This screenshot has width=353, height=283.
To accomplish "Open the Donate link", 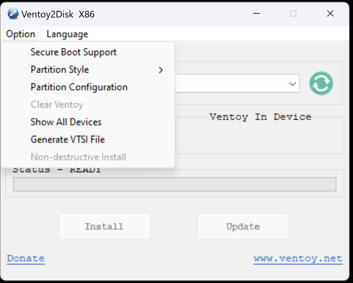I will 26,259.
